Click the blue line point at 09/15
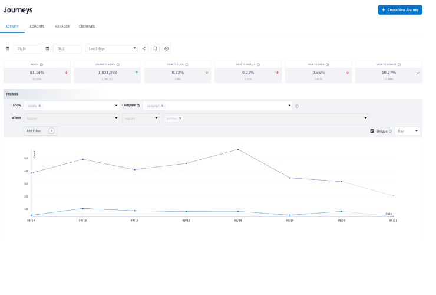The image size is (436, 295). (83, 208)
